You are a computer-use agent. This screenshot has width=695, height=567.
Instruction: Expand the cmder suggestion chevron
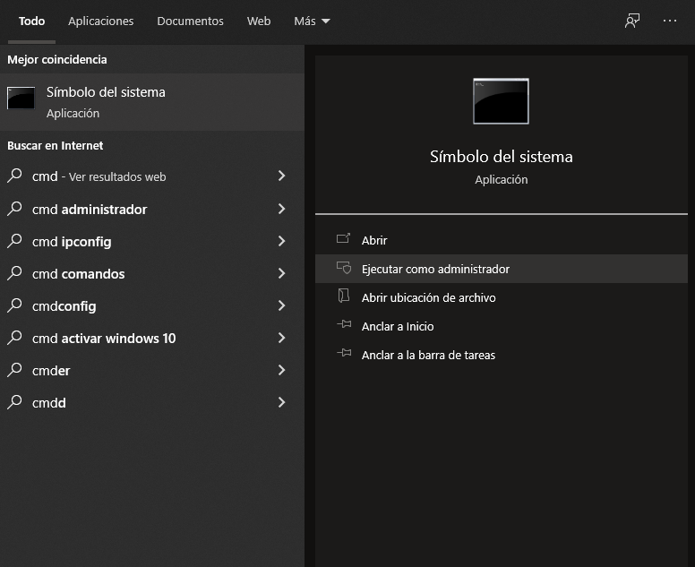[x=281, y=370]
